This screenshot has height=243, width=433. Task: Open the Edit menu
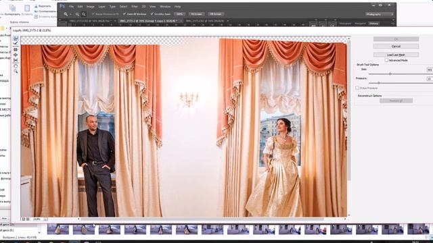(80, 6)
